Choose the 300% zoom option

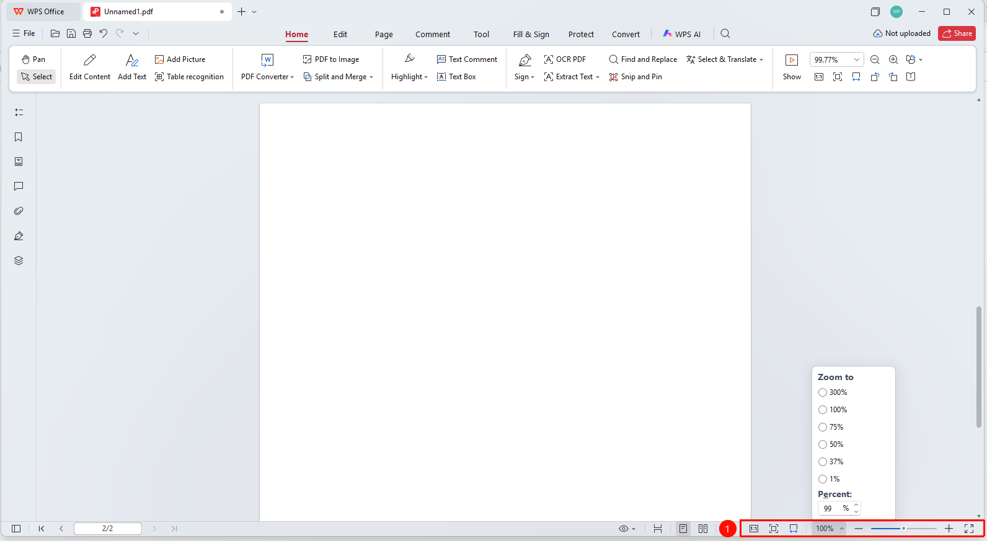[833, 392]
